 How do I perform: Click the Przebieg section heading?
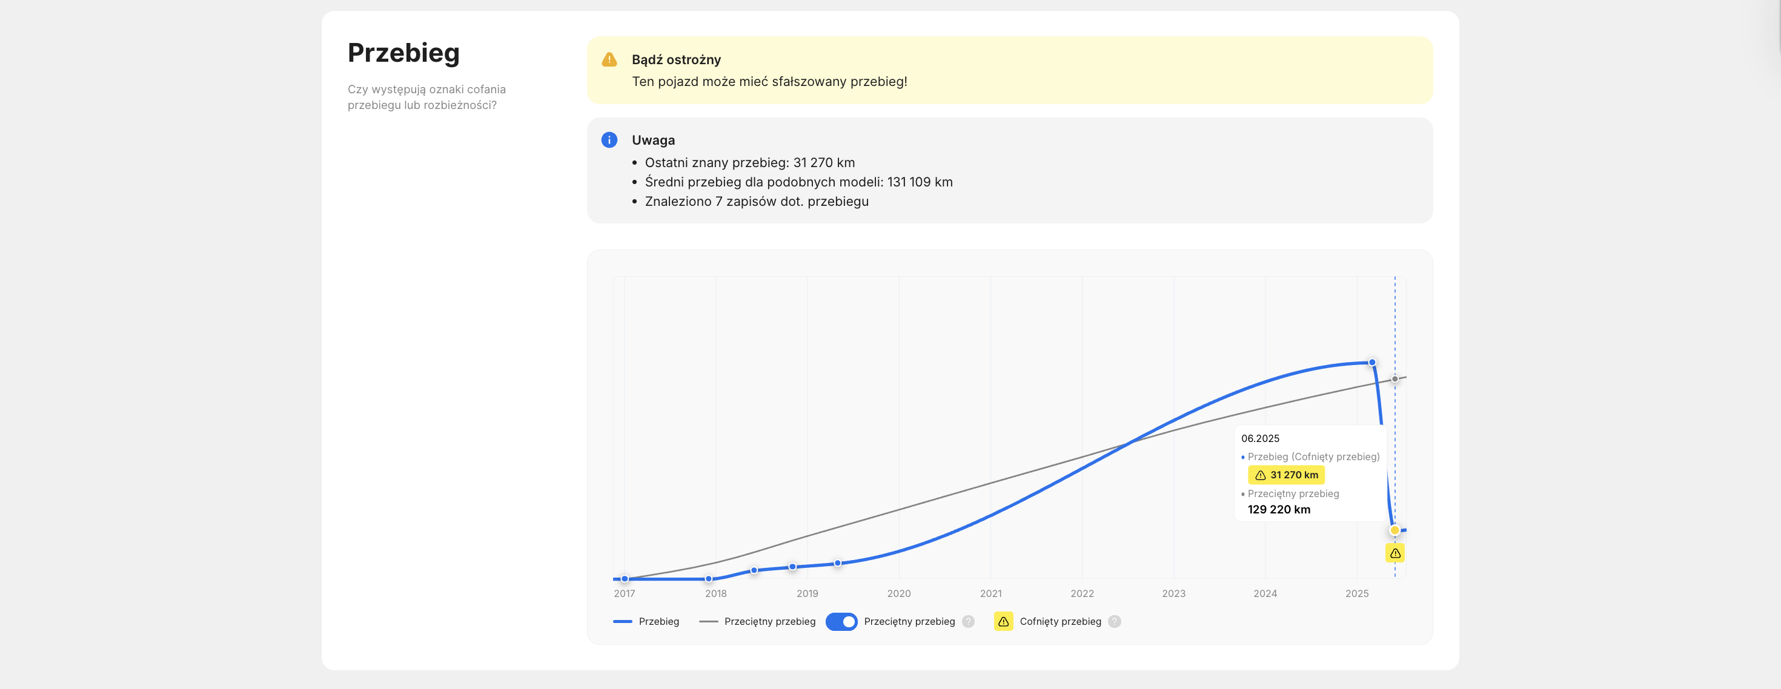tap(403, 53)
